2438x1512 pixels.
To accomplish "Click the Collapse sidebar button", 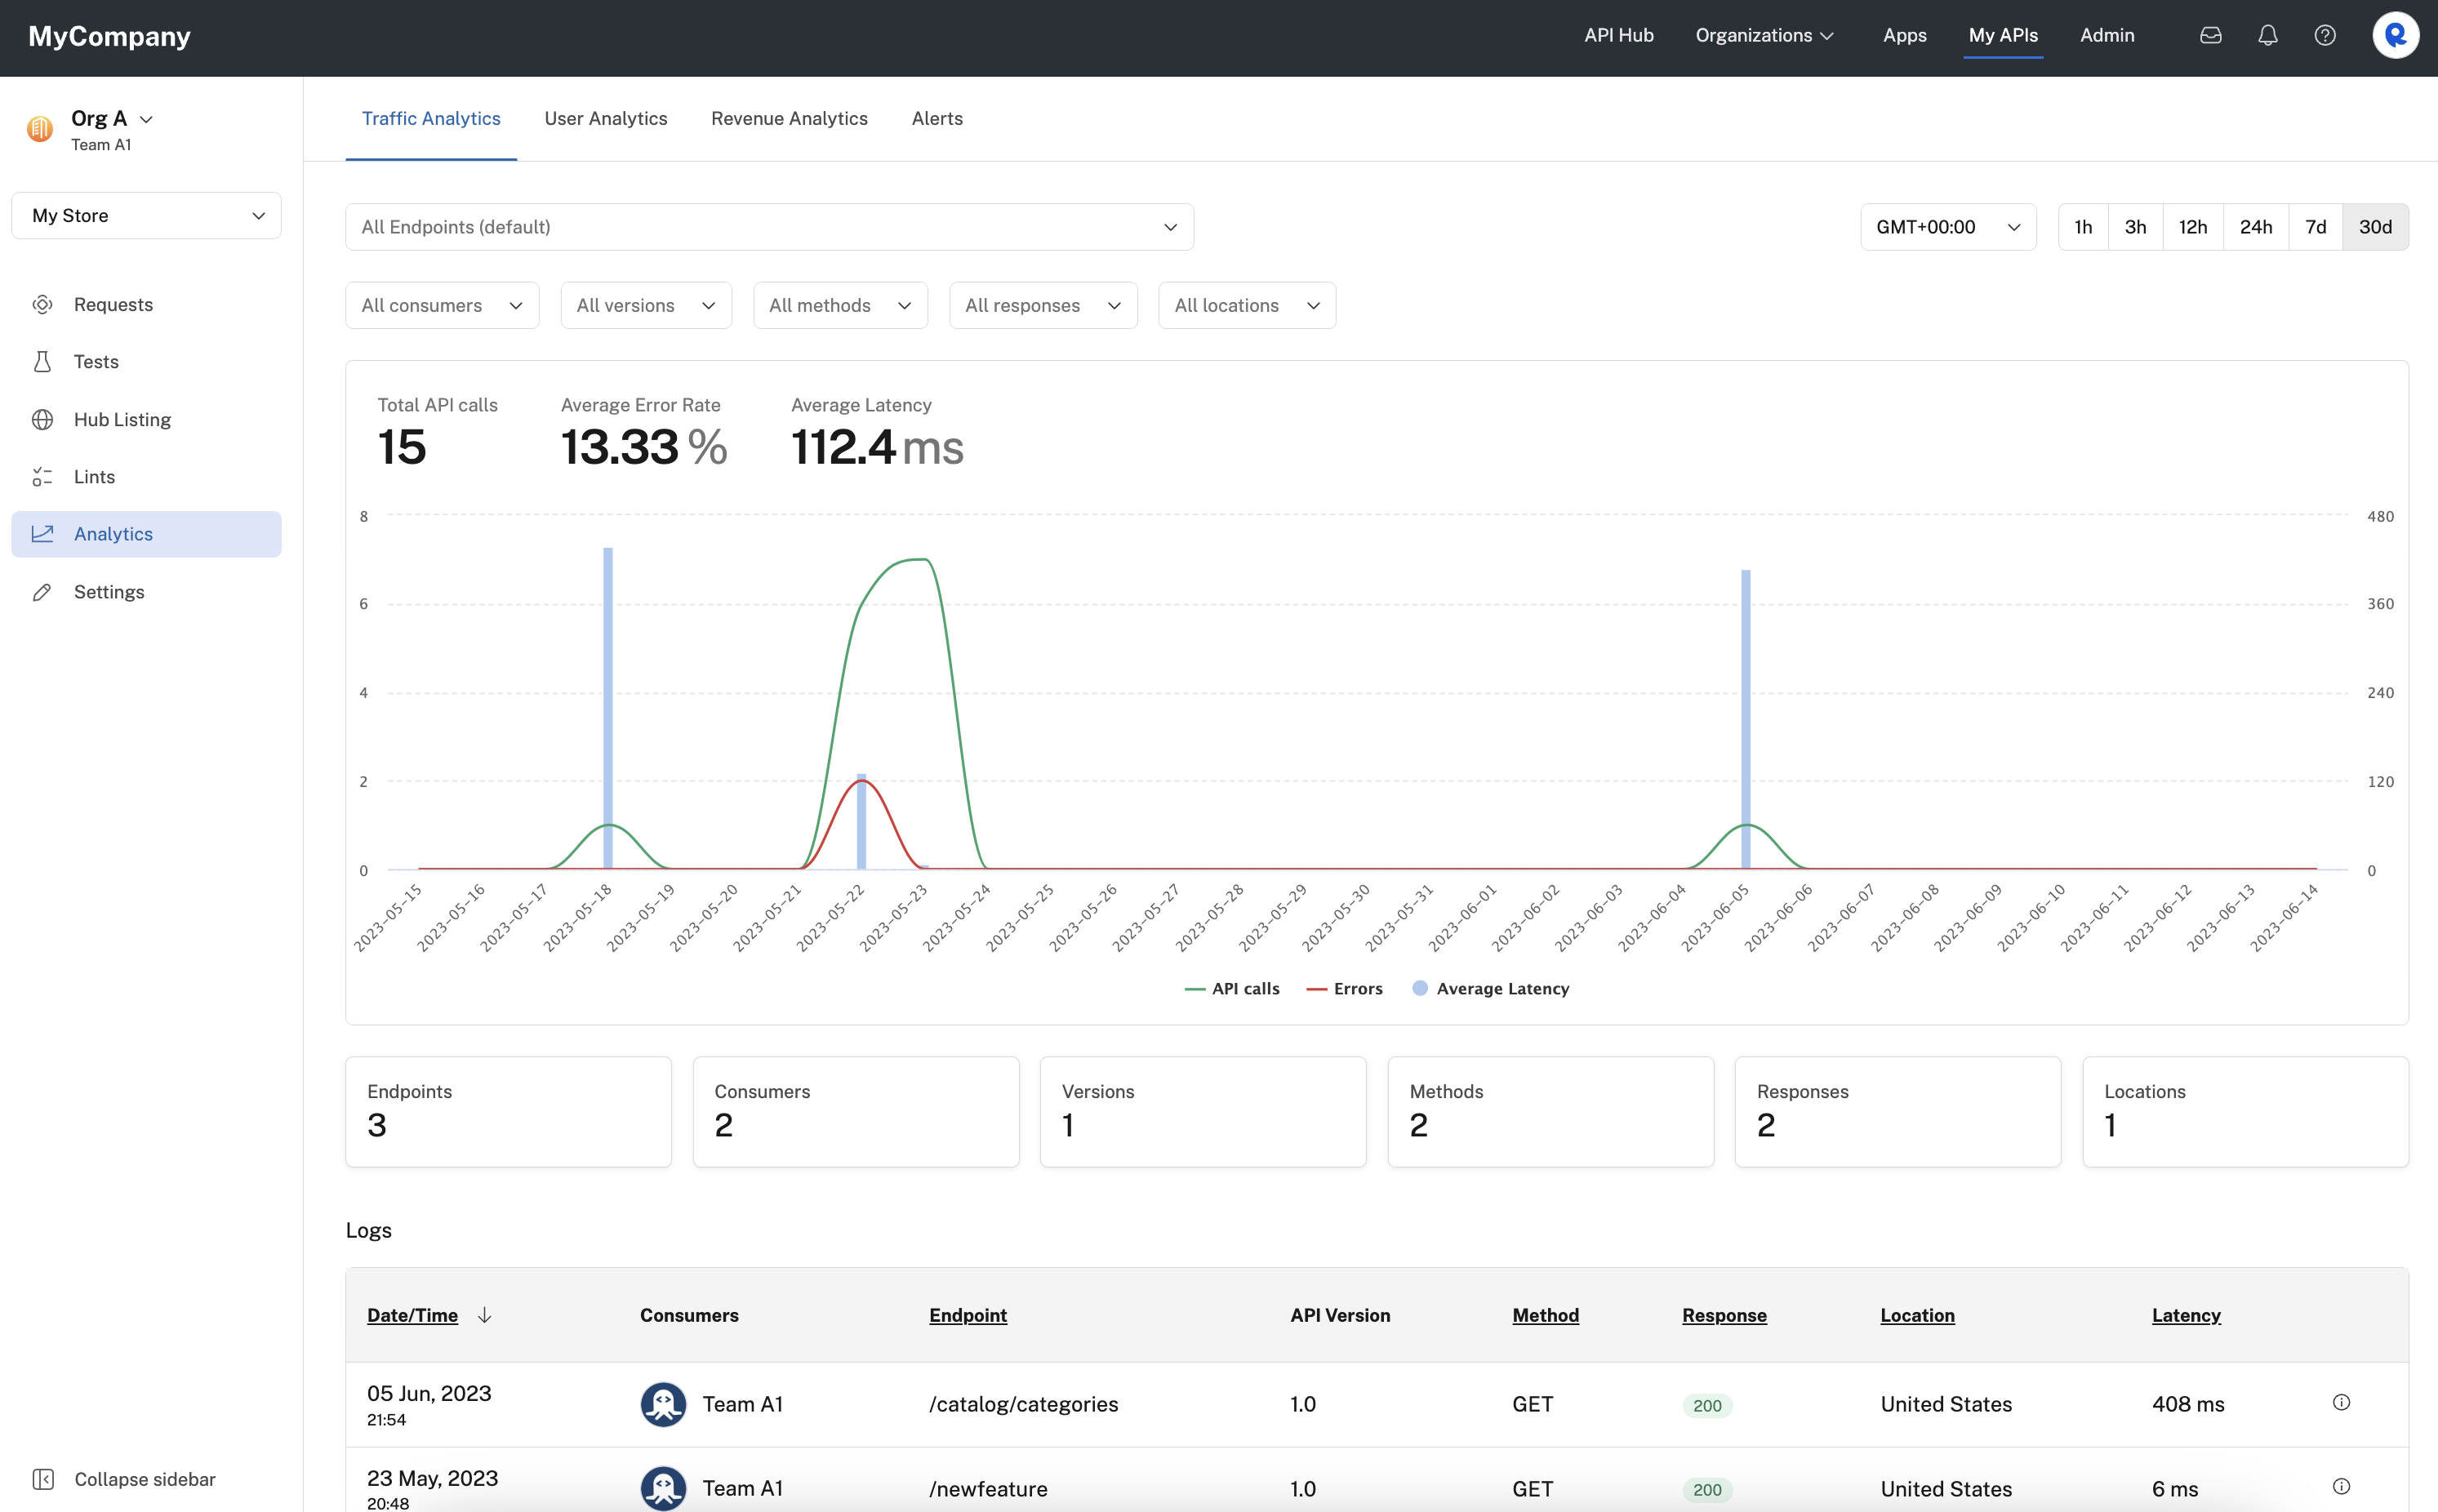I will (124, 1479).
